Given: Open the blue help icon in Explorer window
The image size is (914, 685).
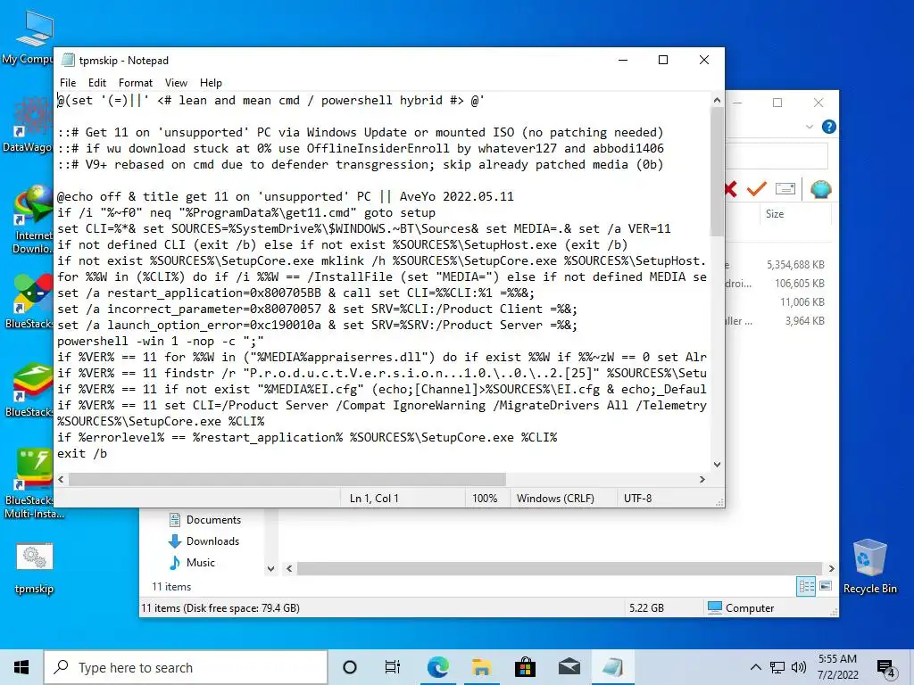Looking at the screenshot, I should coord(828,127).
